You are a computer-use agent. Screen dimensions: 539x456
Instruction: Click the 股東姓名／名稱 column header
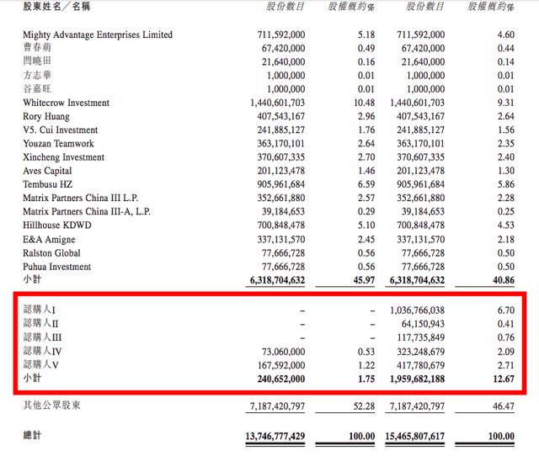(56, 6)
